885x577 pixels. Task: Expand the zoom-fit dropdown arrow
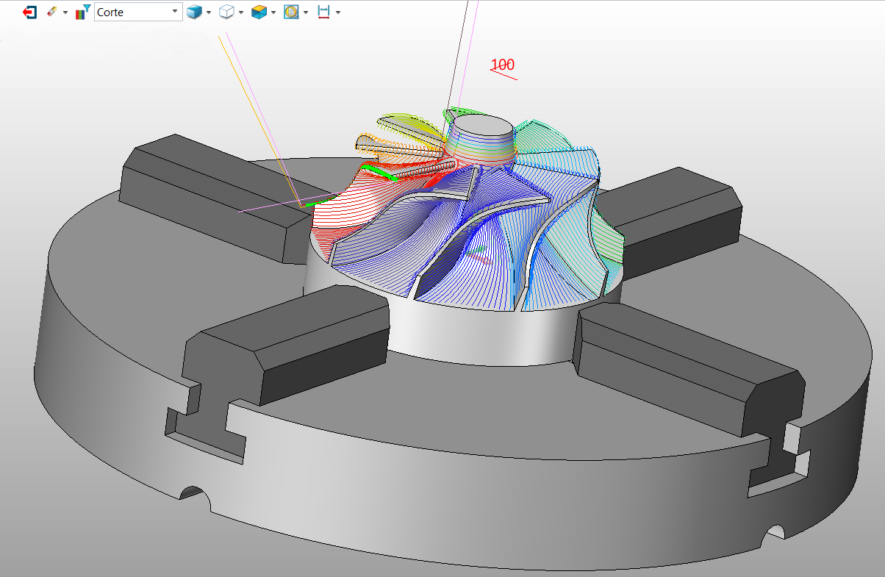(306, 12)
